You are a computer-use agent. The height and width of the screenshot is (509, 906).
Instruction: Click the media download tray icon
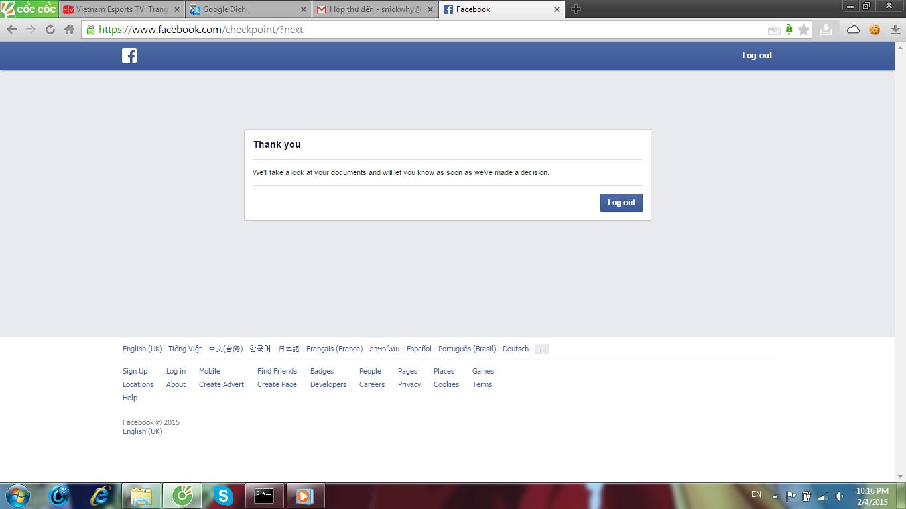(826, 29)
